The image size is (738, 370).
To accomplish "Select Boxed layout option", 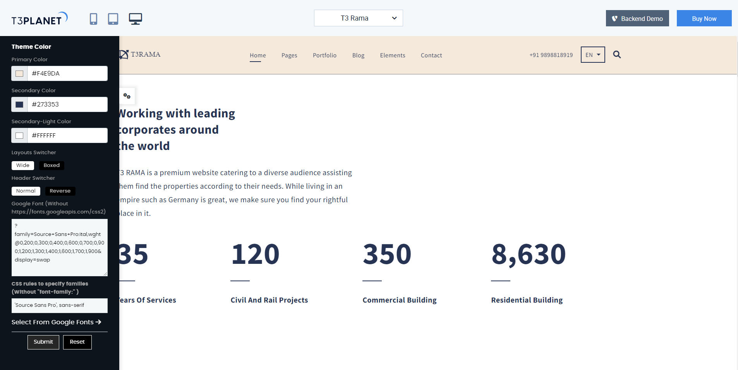I will tap(51, 165).
